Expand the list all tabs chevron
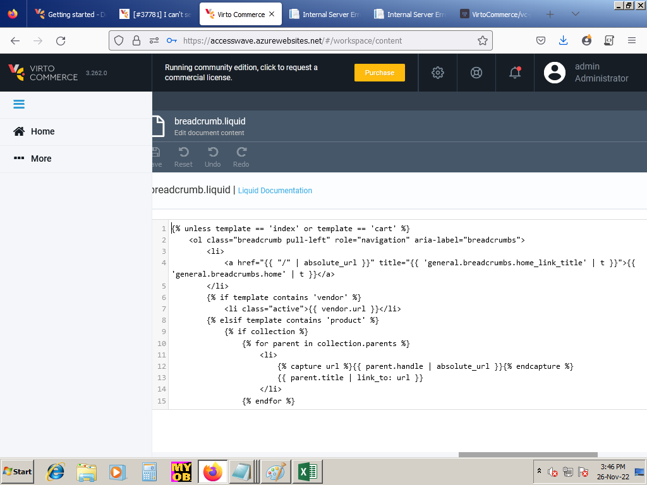The height and width of the screenshot is (485, 647). point(575,14)
